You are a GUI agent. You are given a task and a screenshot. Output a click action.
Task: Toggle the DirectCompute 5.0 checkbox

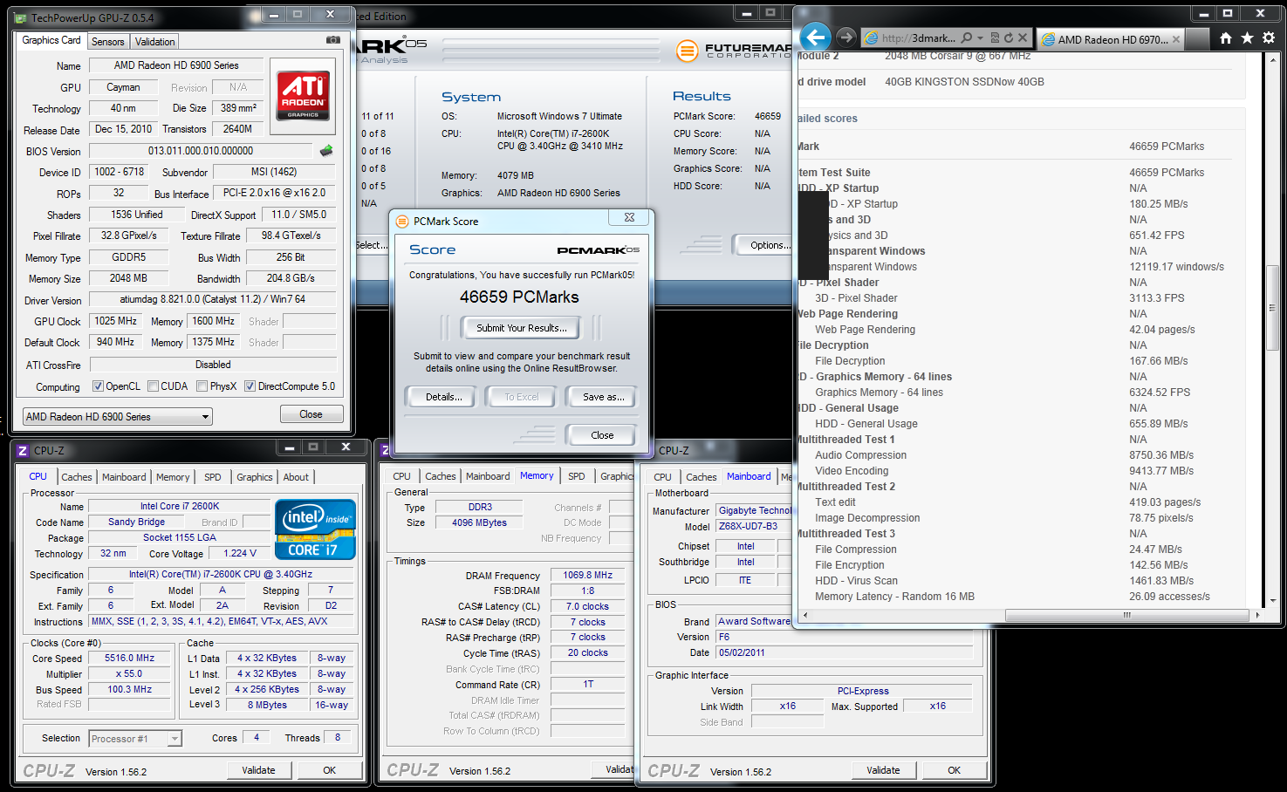[250, 386]
